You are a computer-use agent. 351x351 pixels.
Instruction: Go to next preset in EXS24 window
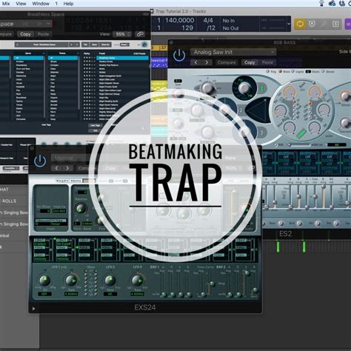67,168
